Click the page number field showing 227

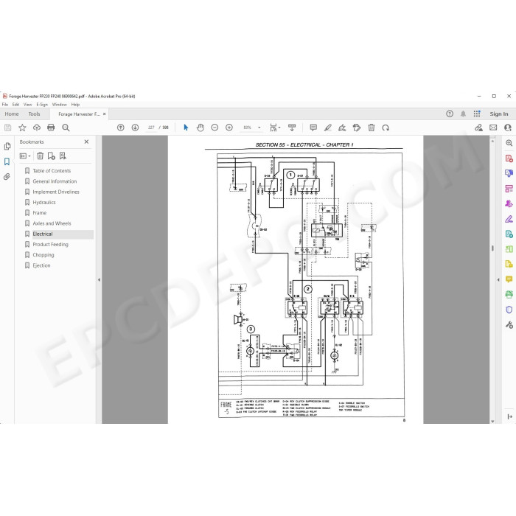(151, 128)
